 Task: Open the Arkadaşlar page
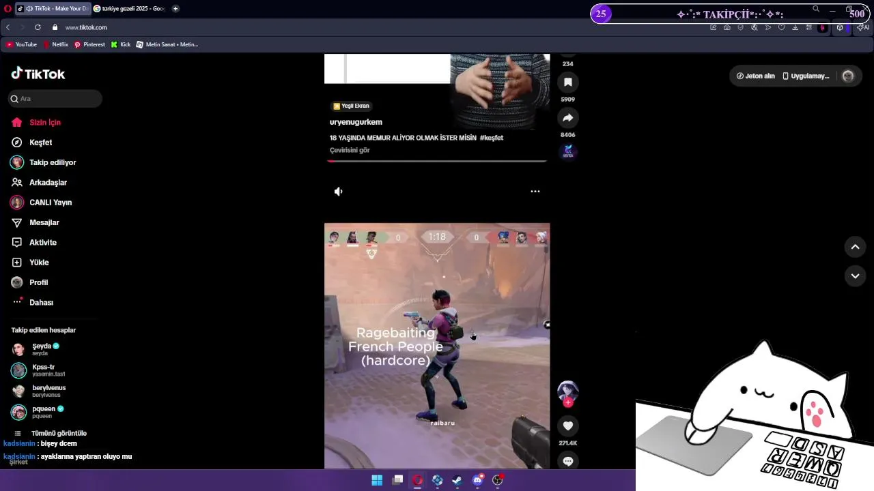click(x=39, y=183)
